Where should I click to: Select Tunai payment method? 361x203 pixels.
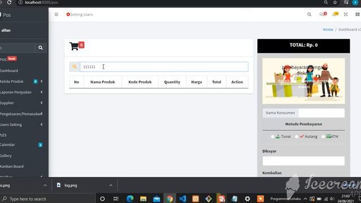(272, 136)
